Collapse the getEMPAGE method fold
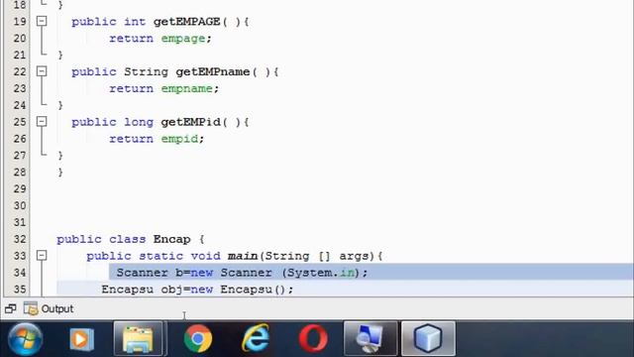Screen dimensions: 634x357 point(42,21)
